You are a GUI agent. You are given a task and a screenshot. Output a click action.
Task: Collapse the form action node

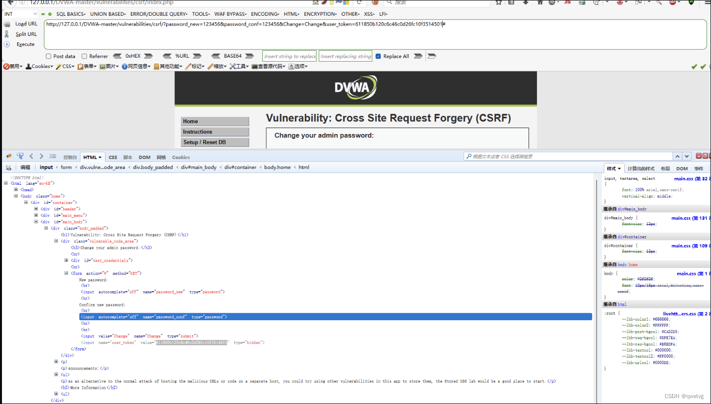(67, 273)
